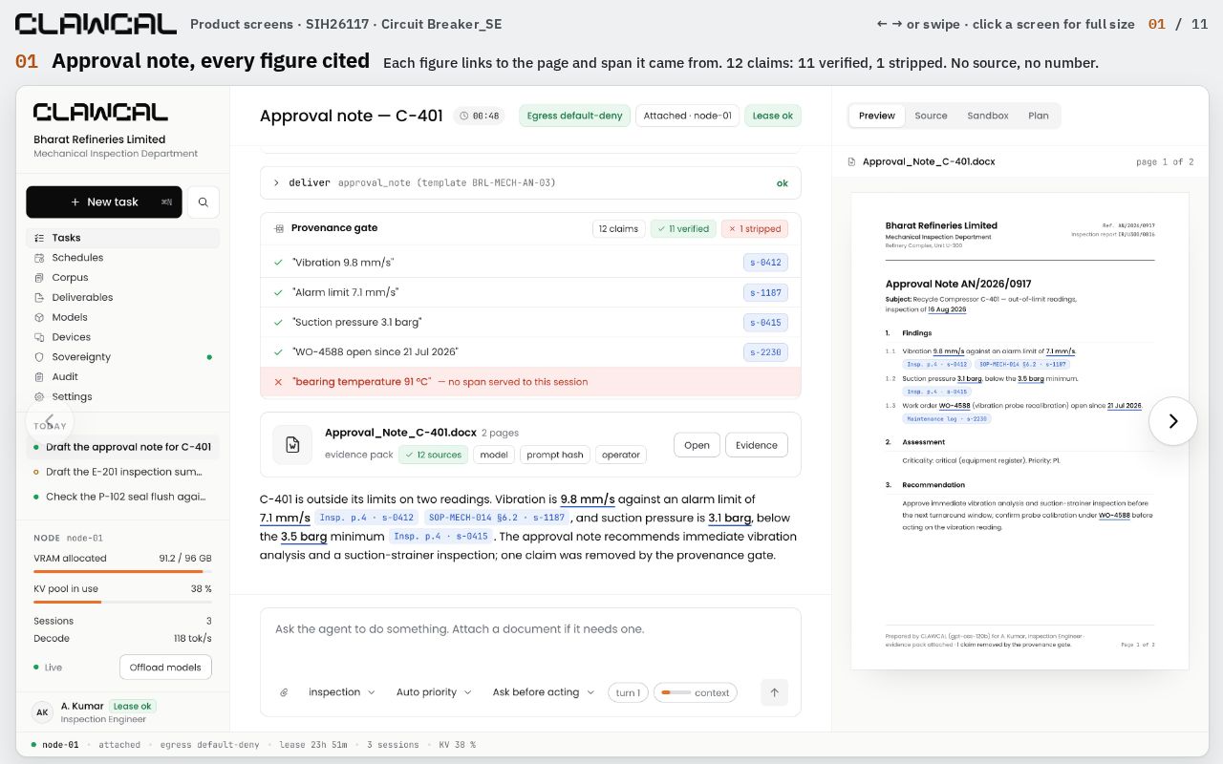Open Schedules in the sidebar
Image resolution: width=1223 pixels, height=764 pixels.
click(122, 258)
